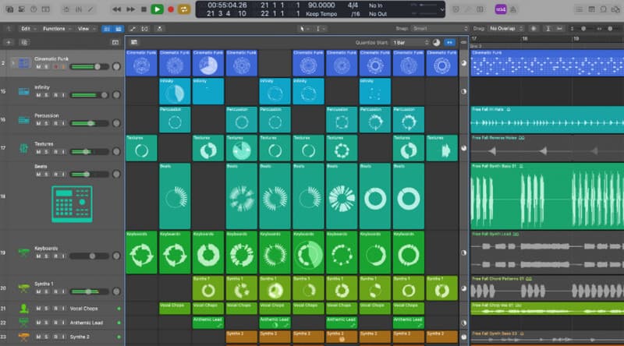624x346 pixels.
Task: Trigger first Cinematic Funk cell in grid
Action: coord(142,63)
